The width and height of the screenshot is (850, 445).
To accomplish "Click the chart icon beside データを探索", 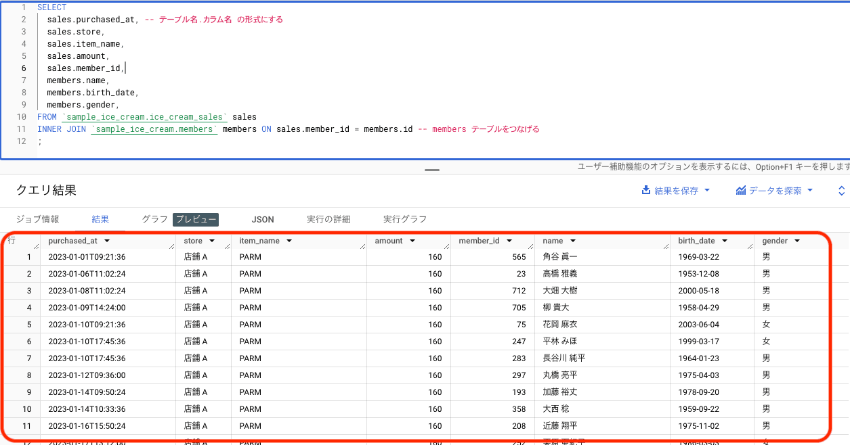I will point(741,191).
